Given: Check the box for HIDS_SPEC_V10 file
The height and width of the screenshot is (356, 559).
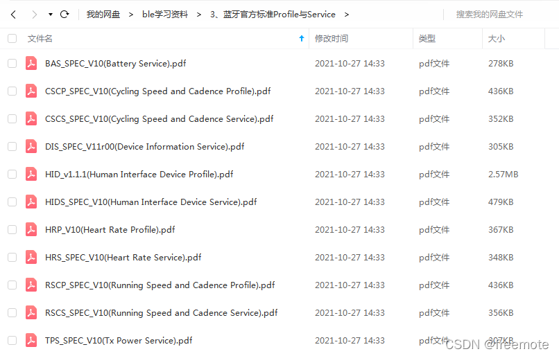Looking at the screenshot, I should click(x=12, y=202).
